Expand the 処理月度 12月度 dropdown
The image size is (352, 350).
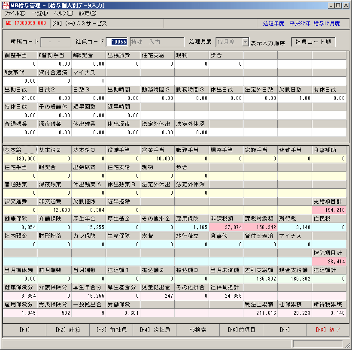246,42
